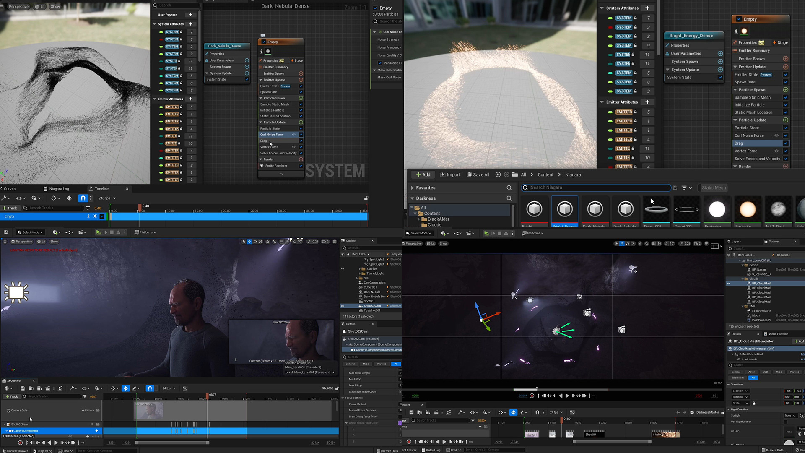Switch to the Niagara Log tab
The width and height of the screenshot is (805, 453).
59,189
